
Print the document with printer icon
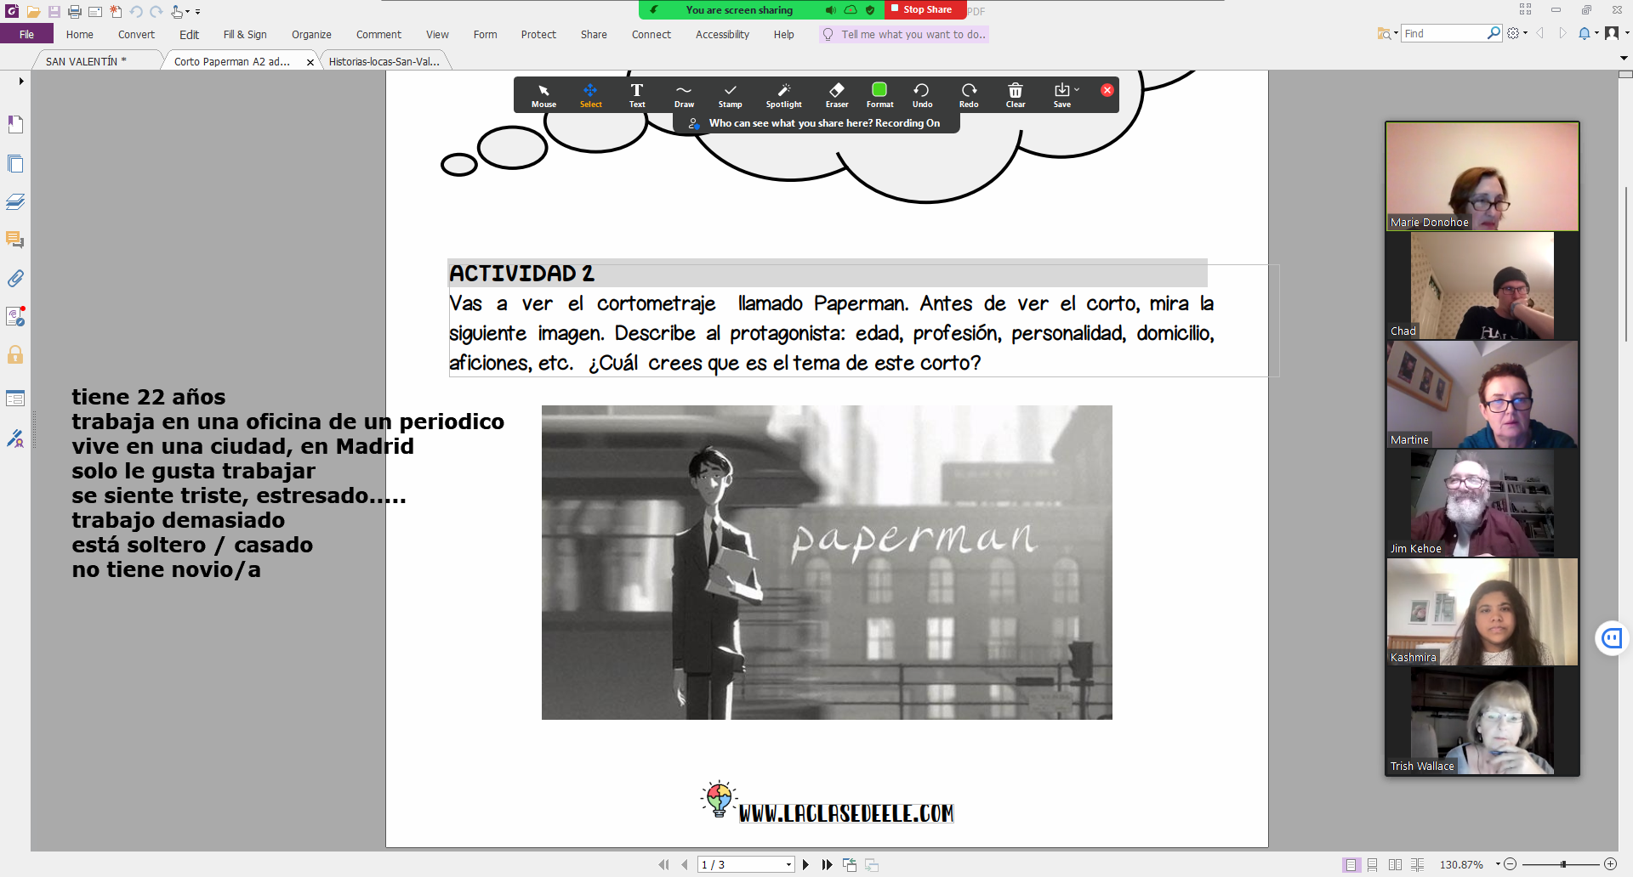[75, 12]
